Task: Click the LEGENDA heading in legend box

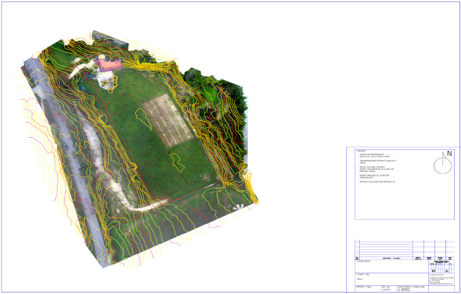Action: [x=361, y=151]
